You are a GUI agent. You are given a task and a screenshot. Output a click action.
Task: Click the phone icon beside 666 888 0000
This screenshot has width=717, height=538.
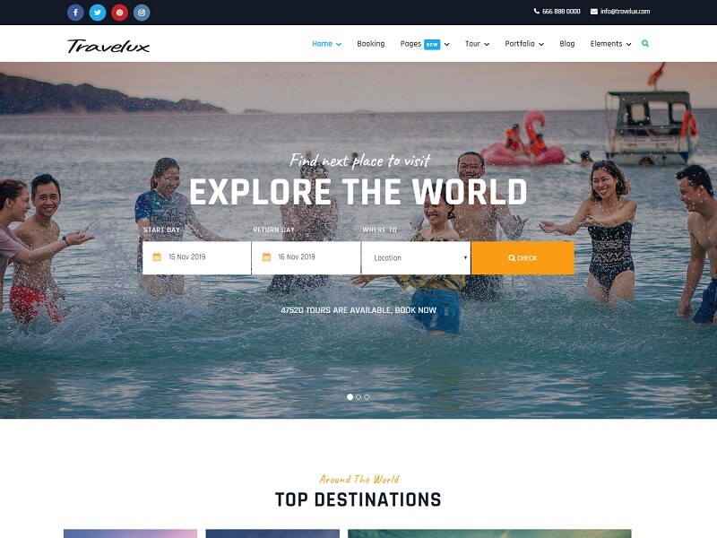537,11
